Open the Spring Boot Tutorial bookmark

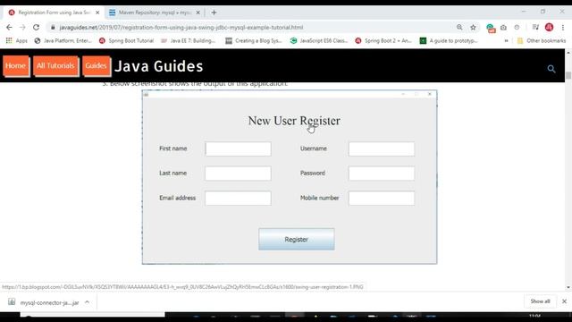(x=127, y=41)
